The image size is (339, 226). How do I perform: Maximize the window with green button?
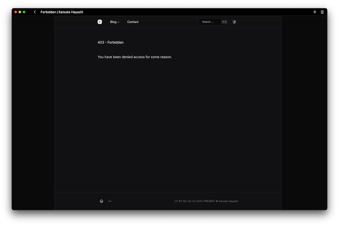(24, 12)
